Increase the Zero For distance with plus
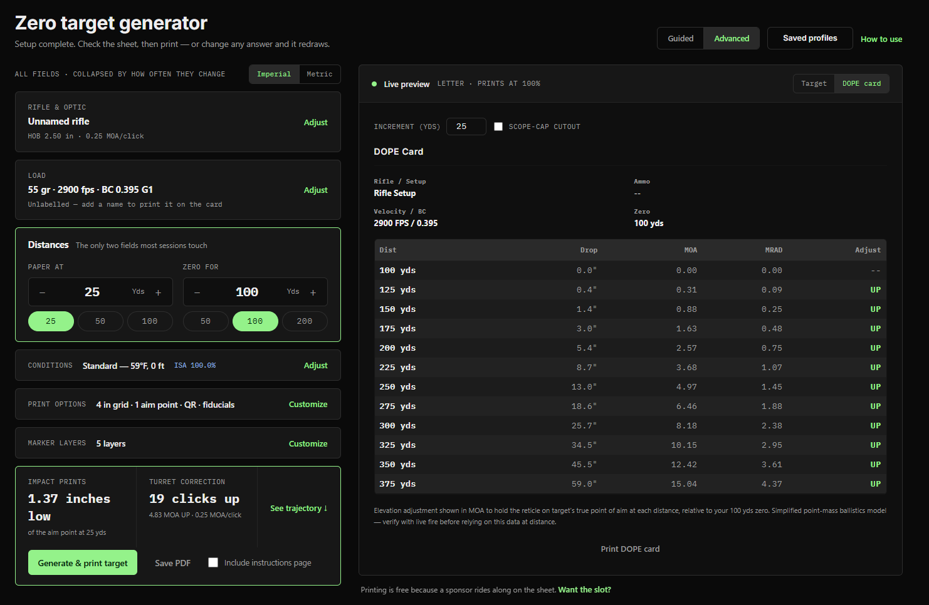Viewport: 929px width, 605px height. point(313,292)
